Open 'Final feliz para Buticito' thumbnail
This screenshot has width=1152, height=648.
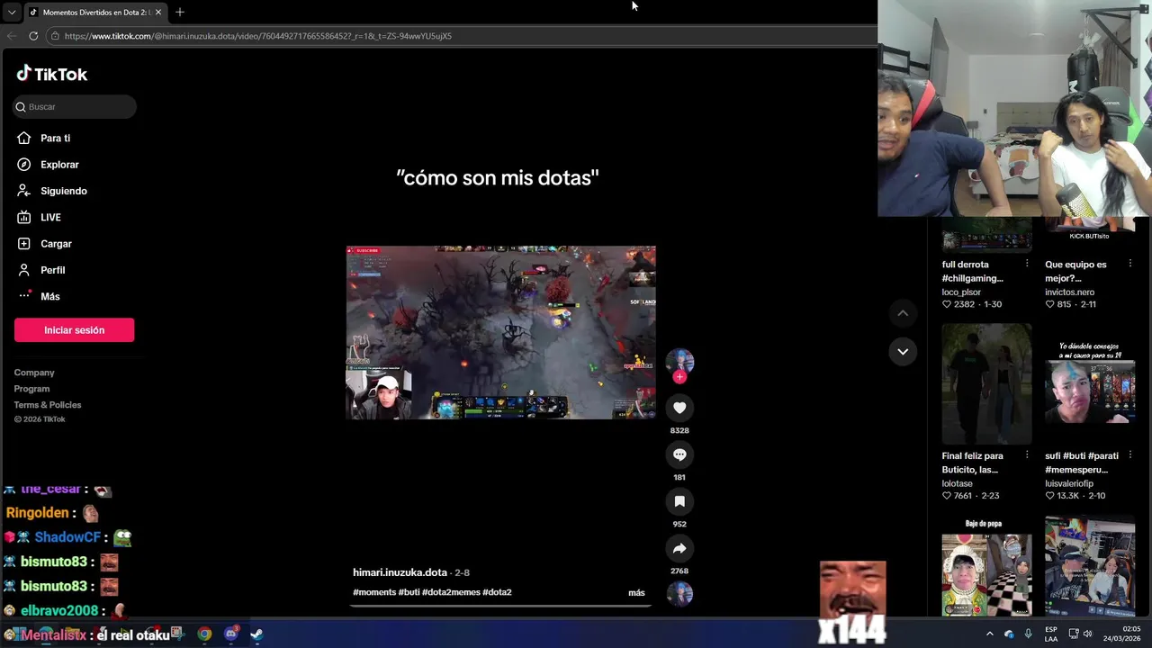pyautogui.click(x=986, y=384)
